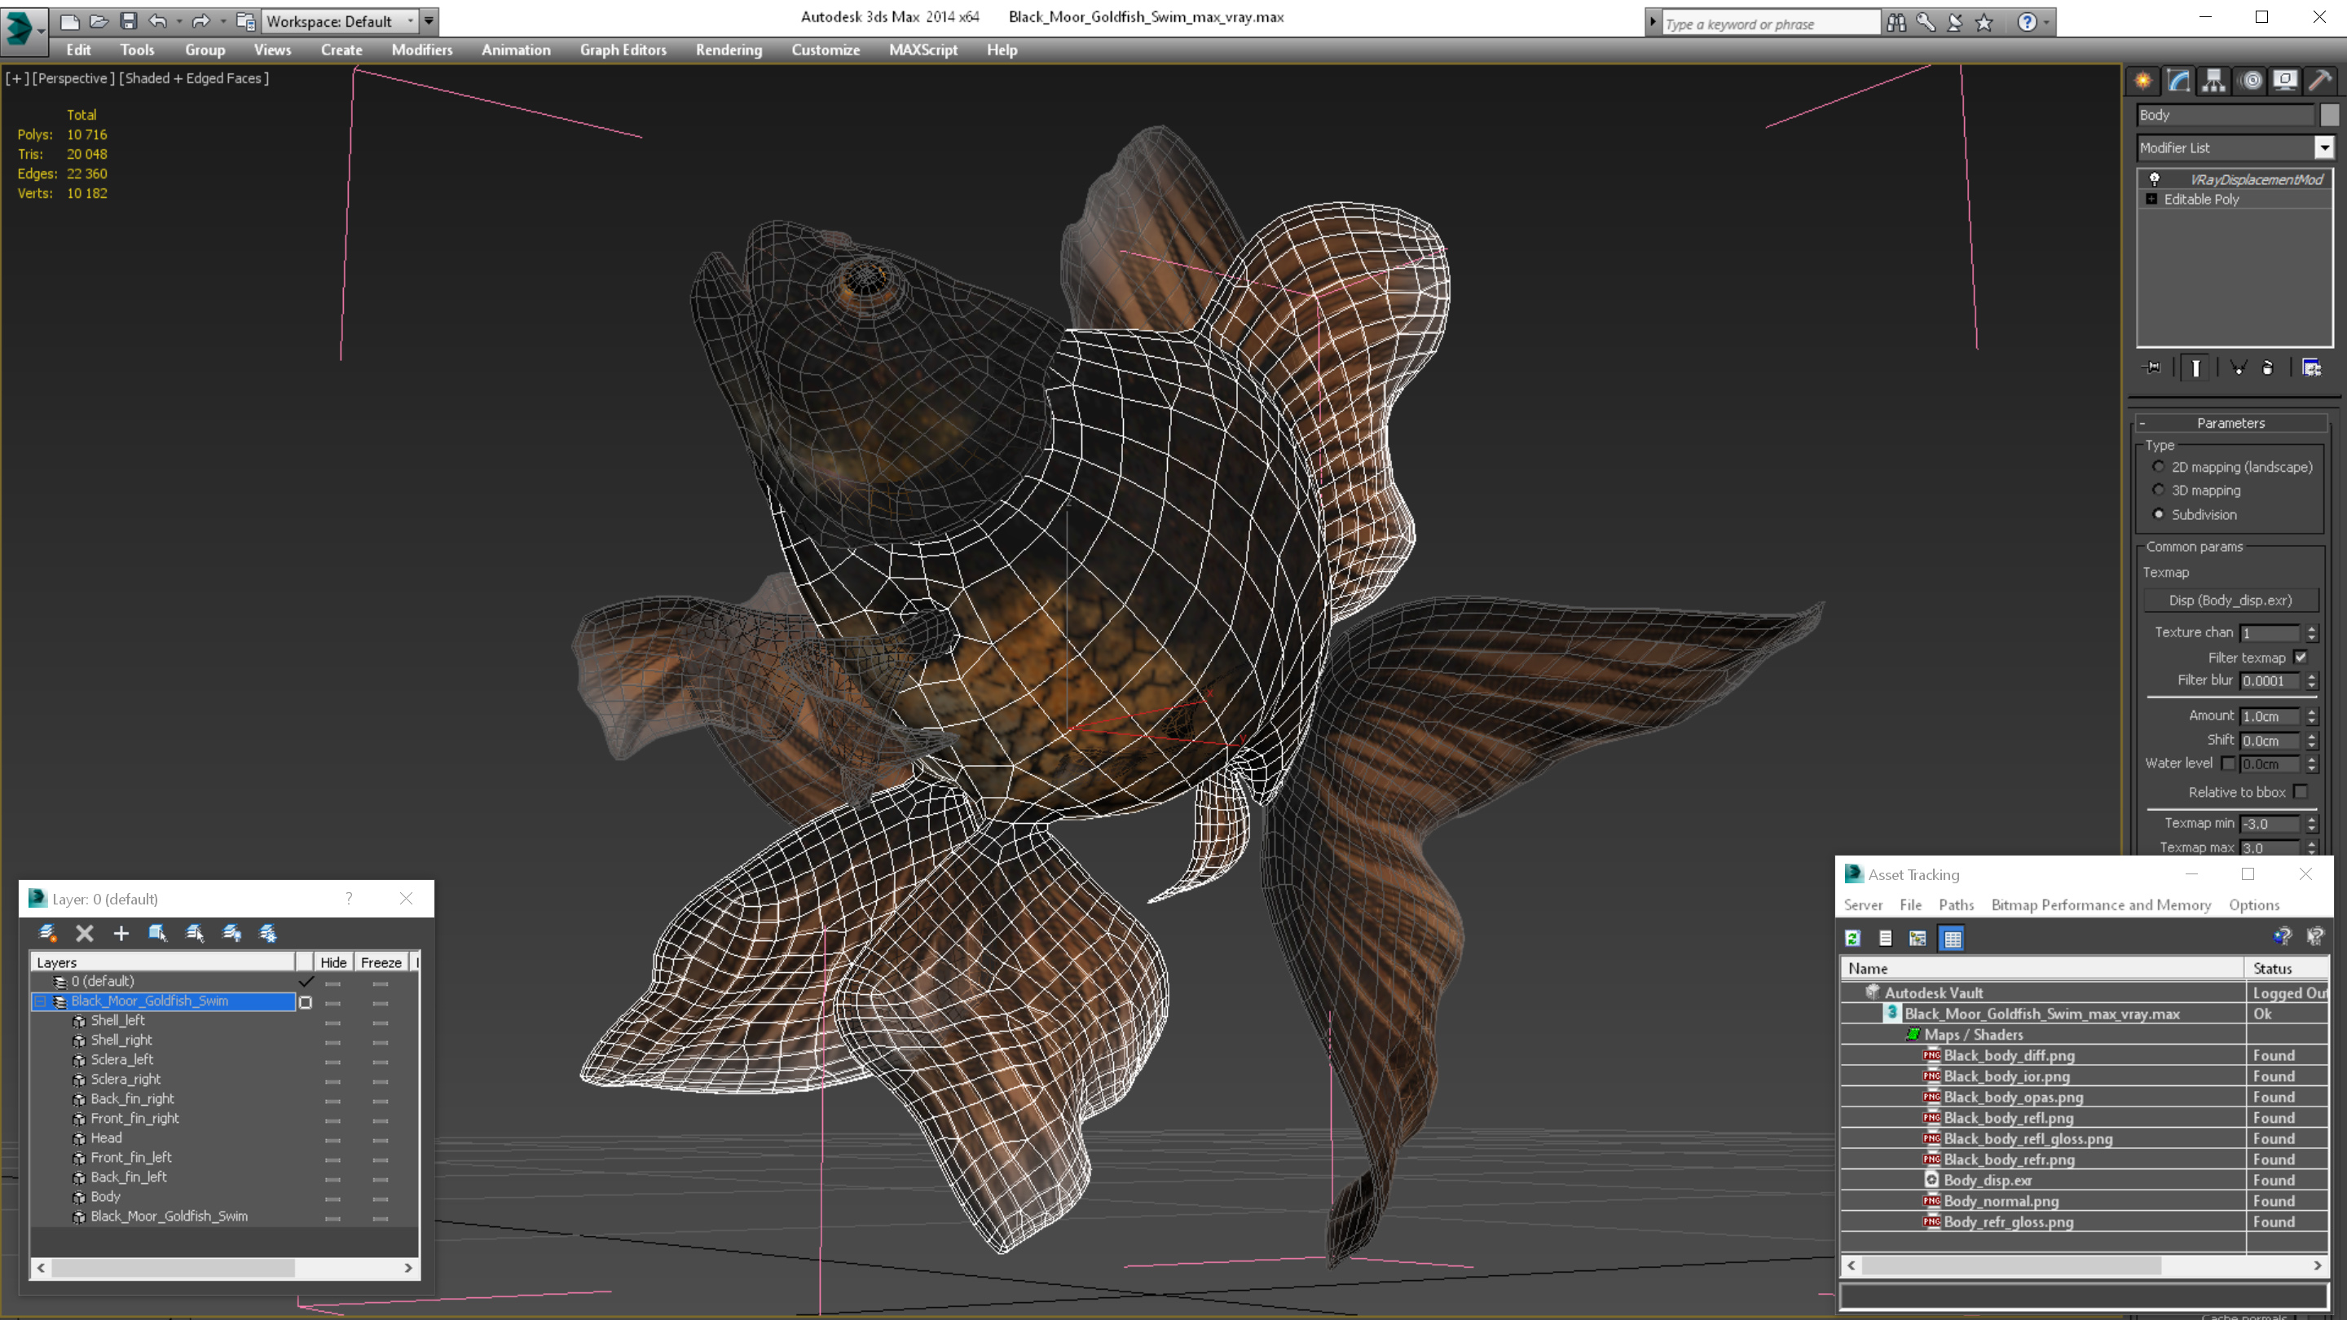Click the Hide column header in Layer dialog
The width and height of the screenshot is (2347, 1320).
[x=333, y=962]
